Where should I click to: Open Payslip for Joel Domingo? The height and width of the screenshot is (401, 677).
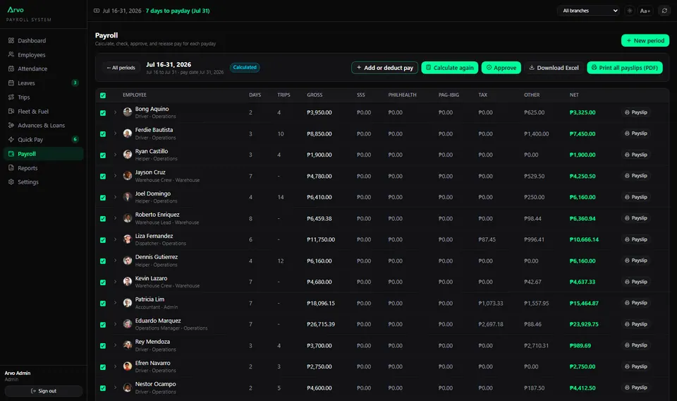click(x=635, y=197)
